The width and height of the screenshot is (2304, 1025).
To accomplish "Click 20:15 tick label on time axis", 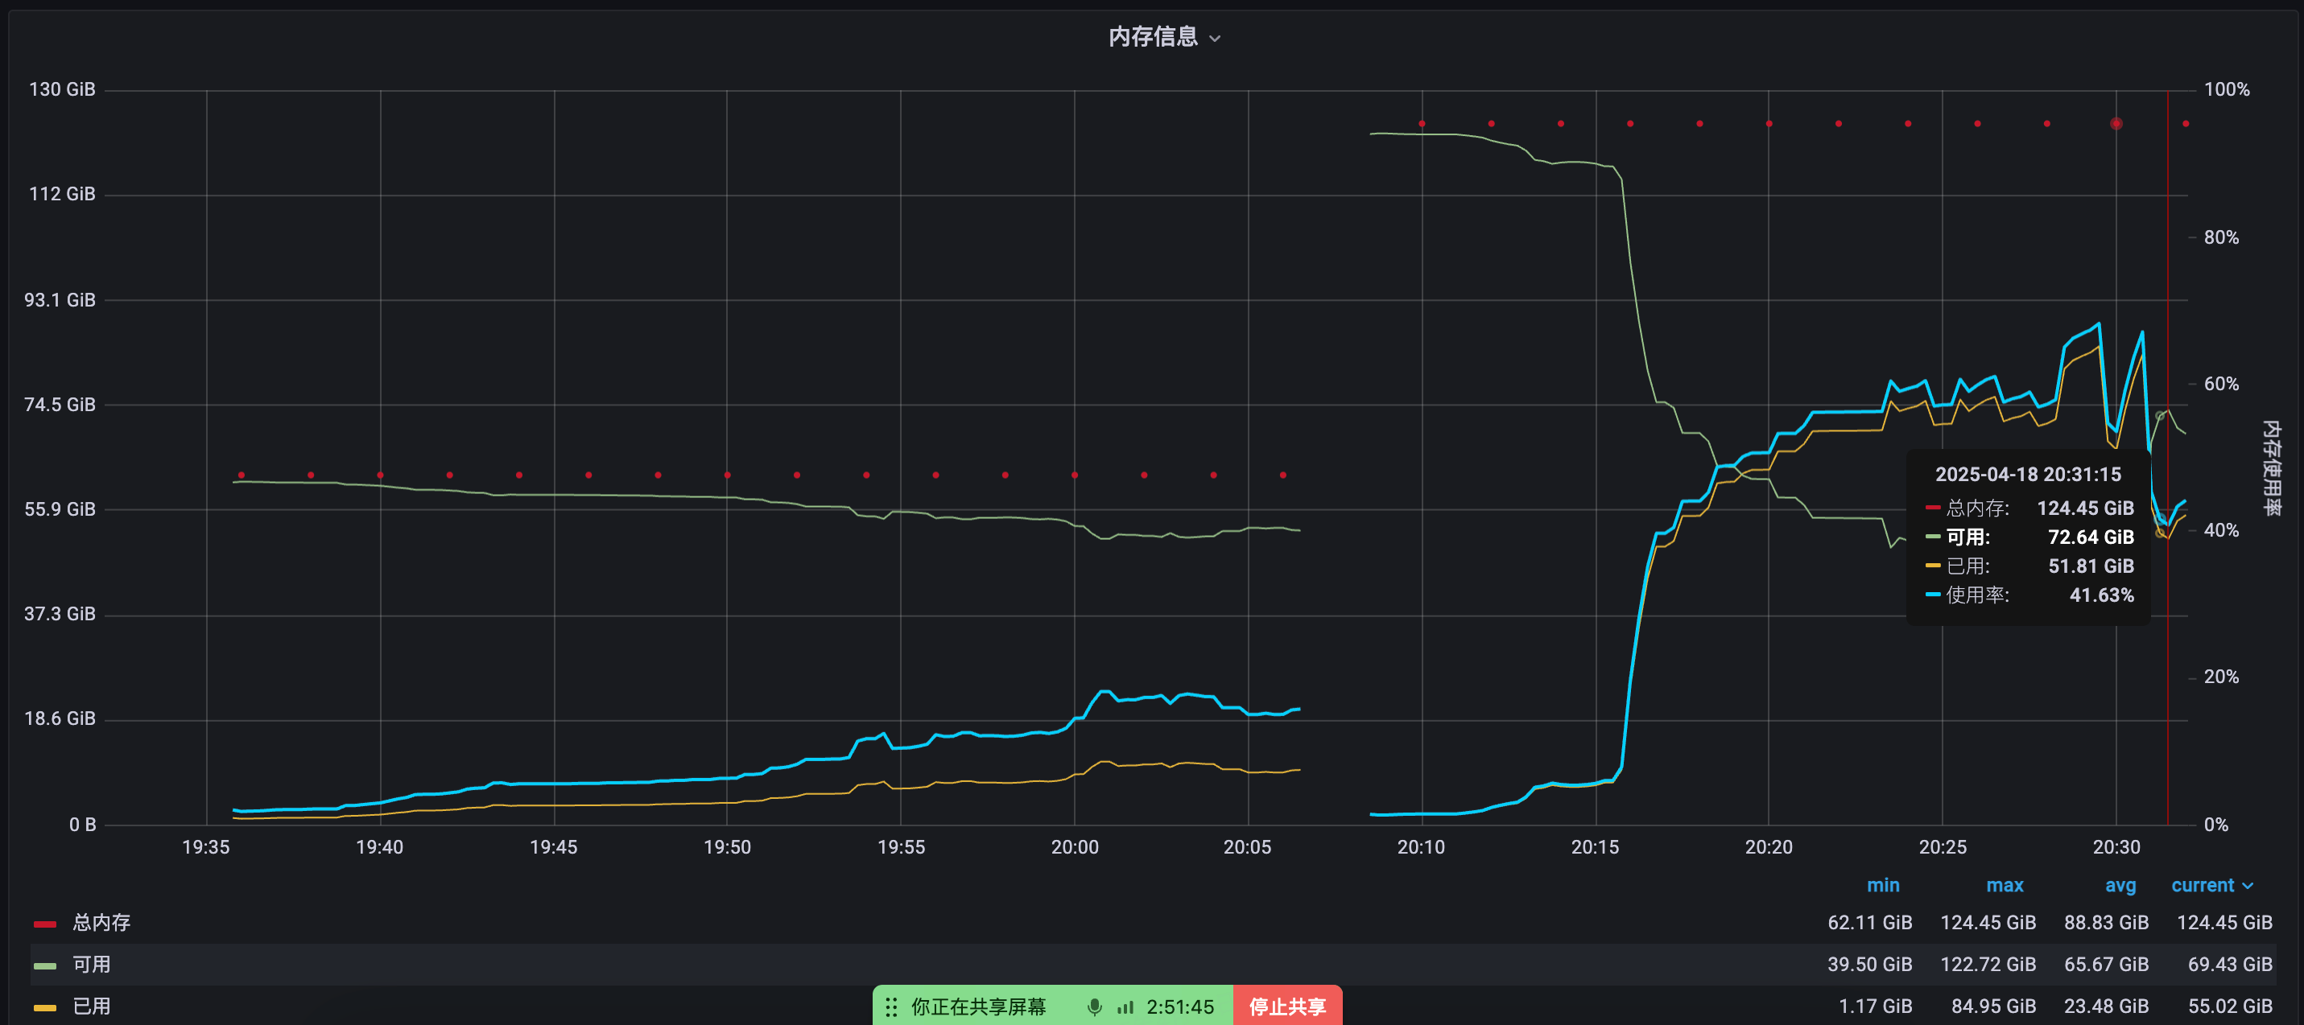I will pyautogui.click(x=1595, y=846).
